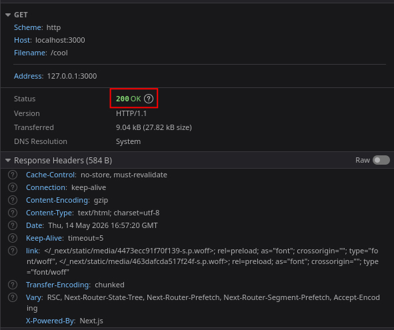Click the link header name

[33, 251]
